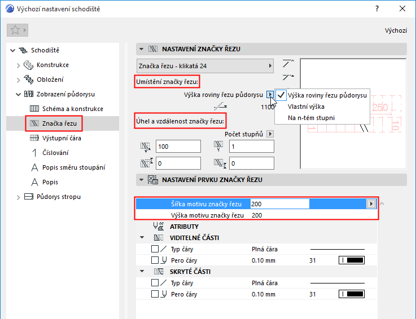This screenshot has height=319, width=416.
Task: Collapse the Schodiště tree node
Action: coord(12,50)
